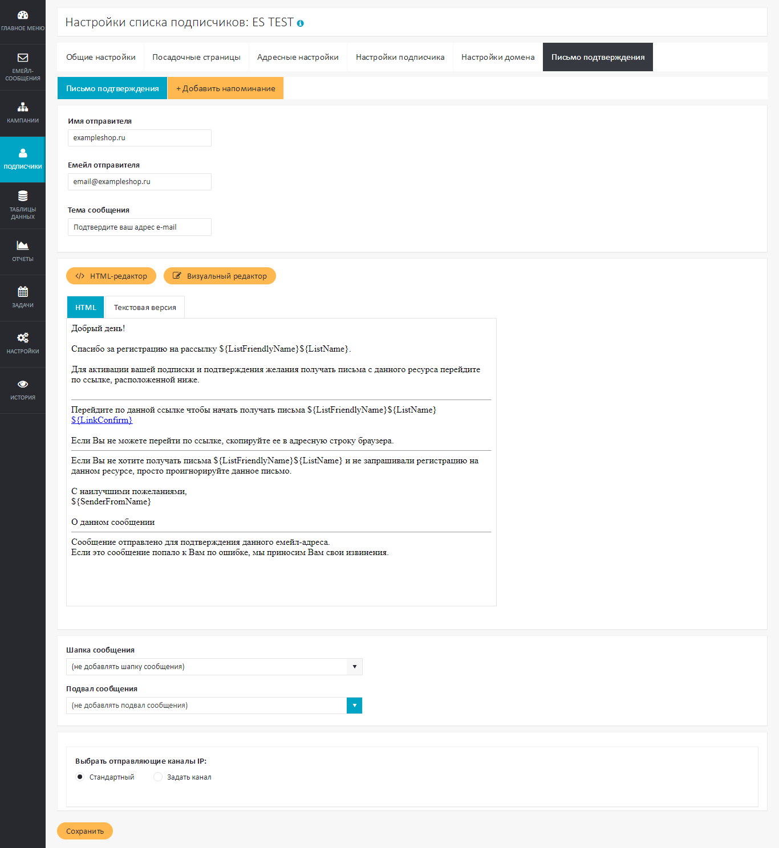Click the Сохранить button
Viewport: 779px width, 848px height.
(x=85, y=831)
